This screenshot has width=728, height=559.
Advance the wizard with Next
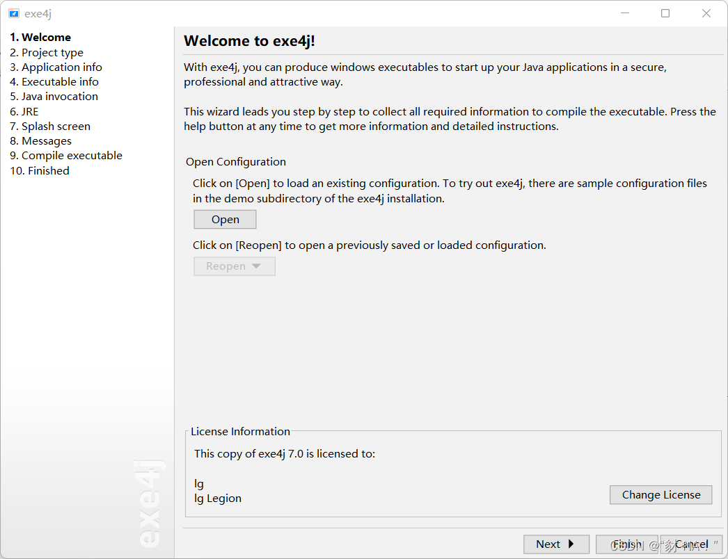(556, 544)
